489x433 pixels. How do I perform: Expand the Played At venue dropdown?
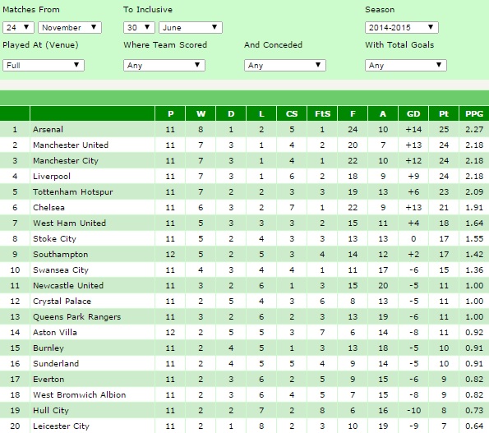[x=44, y=66]
